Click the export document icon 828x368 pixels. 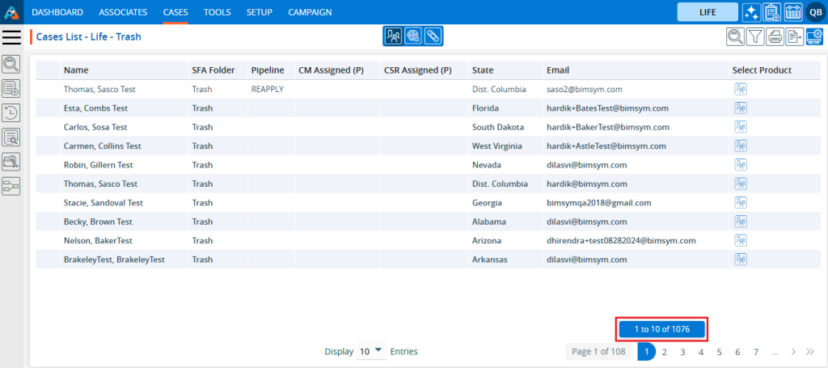795,36
